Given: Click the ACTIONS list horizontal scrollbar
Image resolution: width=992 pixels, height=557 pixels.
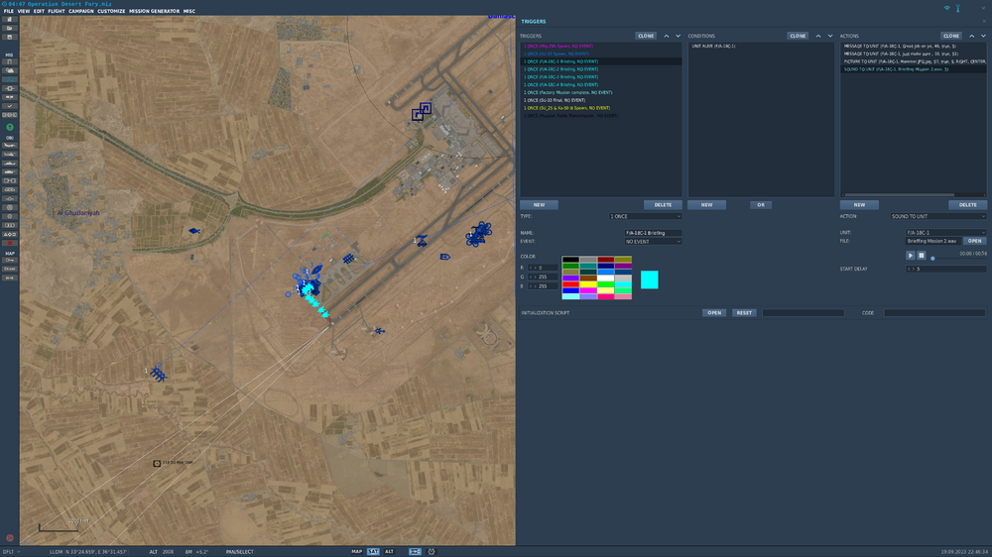Looking at the screenshot, I should [x=899, y=194].
